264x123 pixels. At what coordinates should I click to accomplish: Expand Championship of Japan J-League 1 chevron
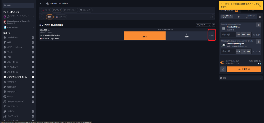(x=33, y=22)
